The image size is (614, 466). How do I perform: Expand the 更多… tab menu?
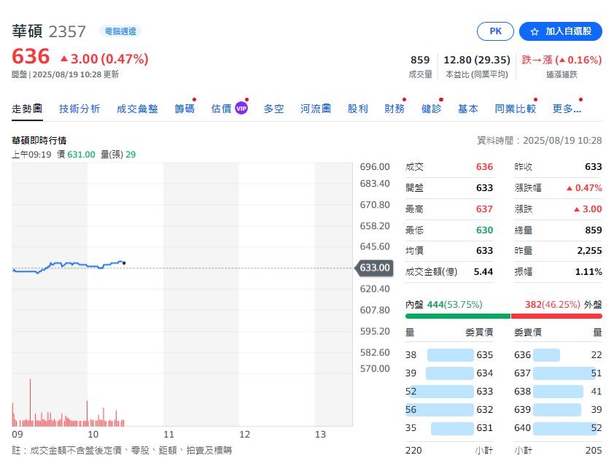(567, 109)
